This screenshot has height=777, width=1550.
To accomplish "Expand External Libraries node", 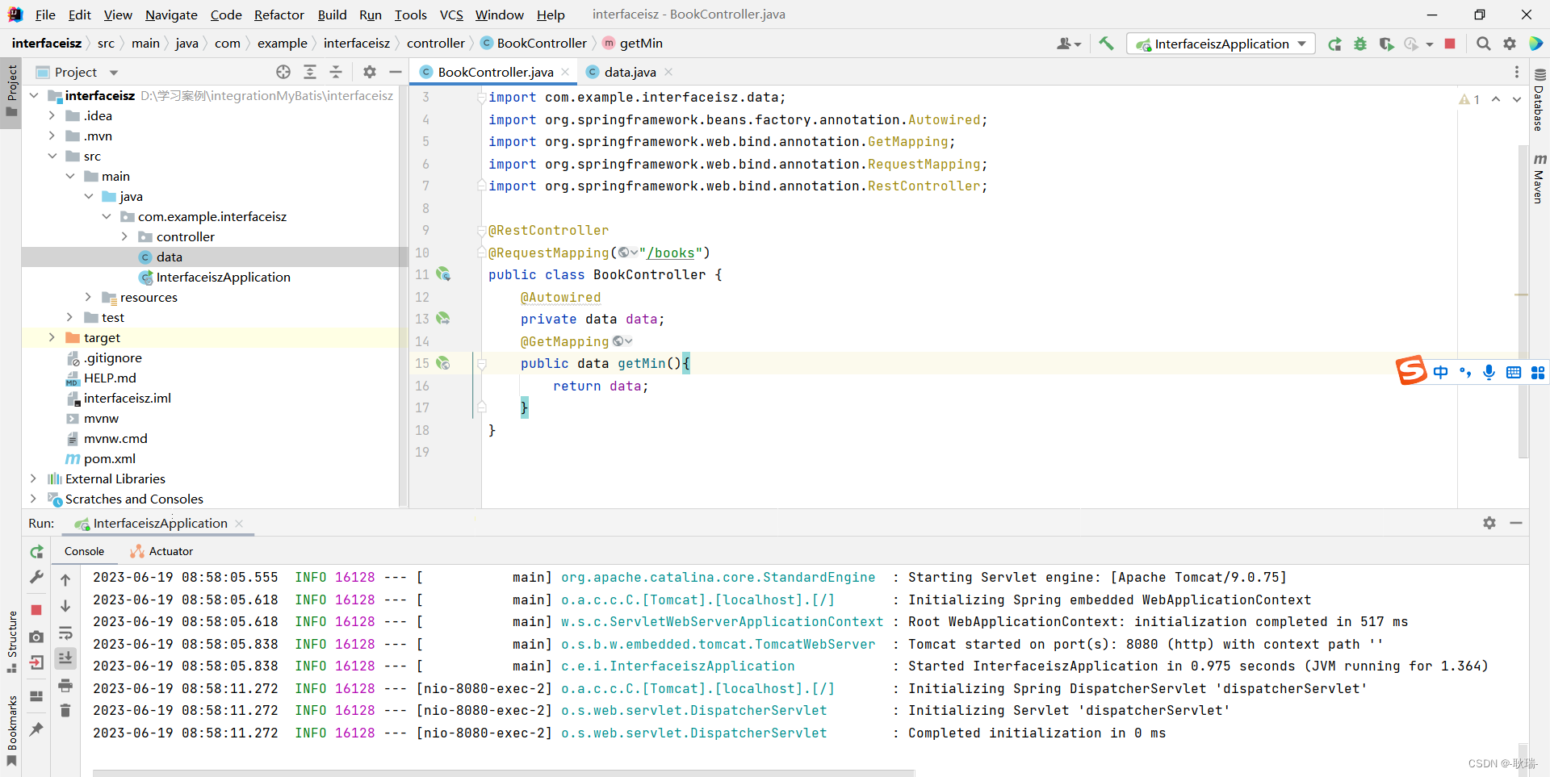I will point(33,478).
